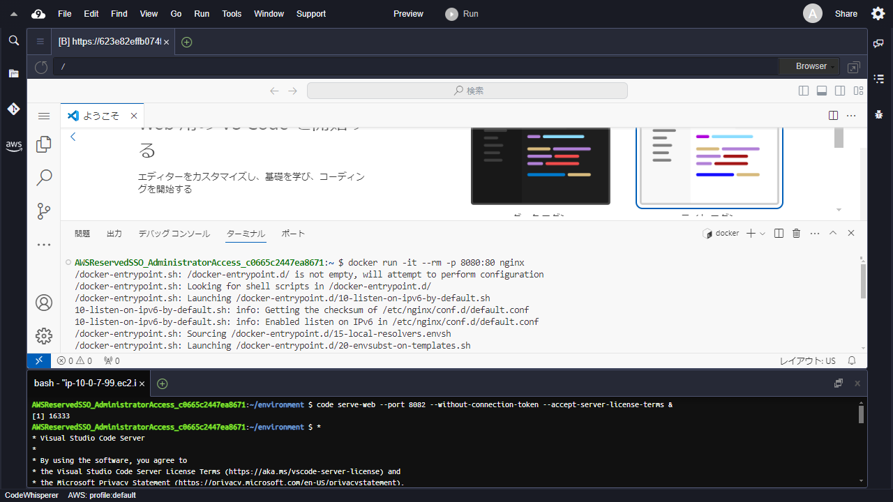Split the docker terminal

pos(779,234)
